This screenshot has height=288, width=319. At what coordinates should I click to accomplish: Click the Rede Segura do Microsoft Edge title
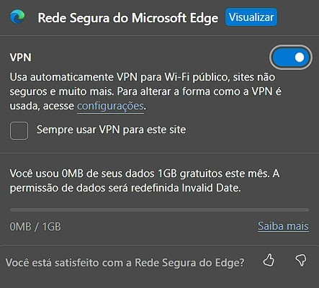(128, 18)
